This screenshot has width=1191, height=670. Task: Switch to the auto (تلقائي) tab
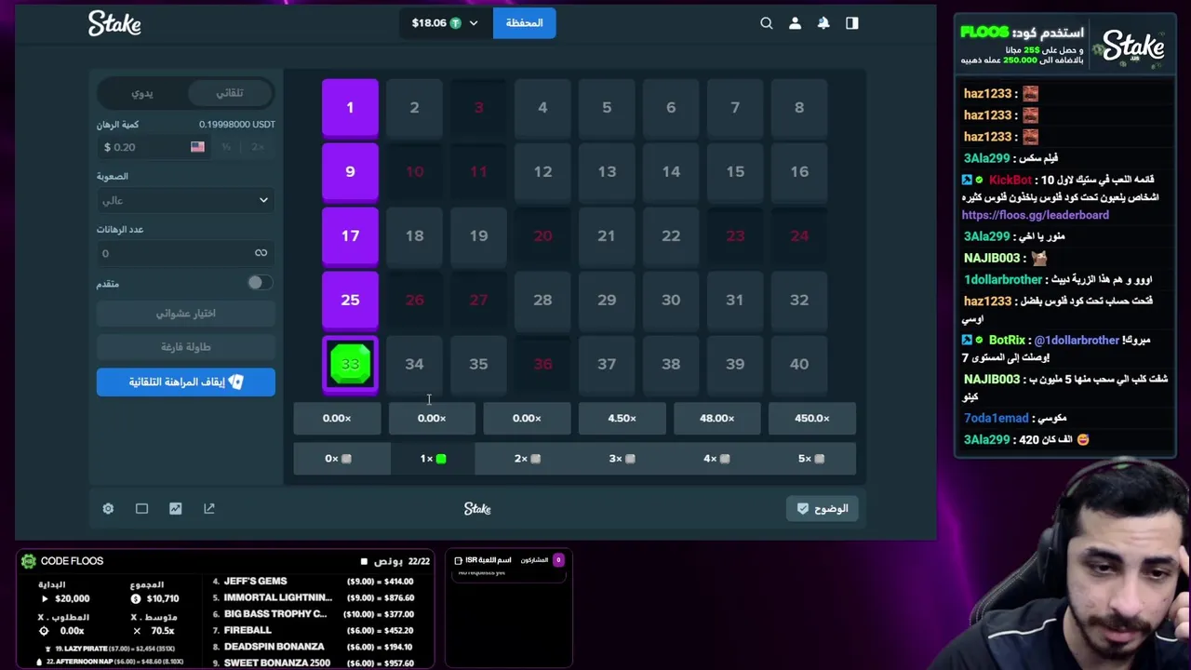click(229, 93)
